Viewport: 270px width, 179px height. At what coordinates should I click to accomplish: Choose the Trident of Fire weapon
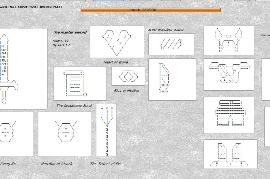[x=106, y=130]
